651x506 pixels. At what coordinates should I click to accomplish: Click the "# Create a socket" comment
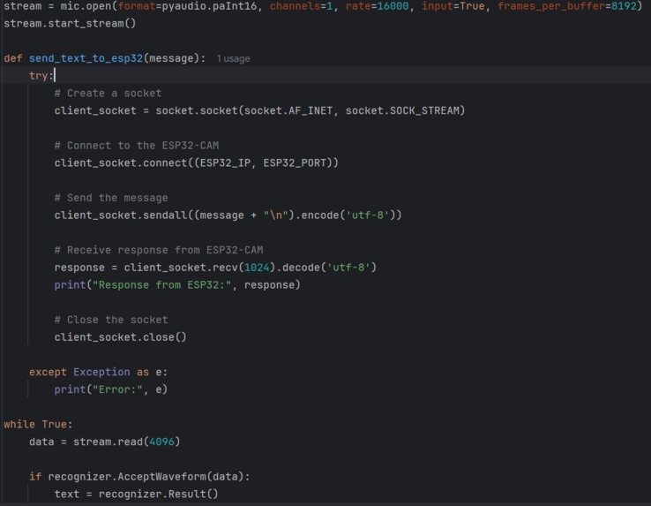pyautogui.click(x=108, y=93)
